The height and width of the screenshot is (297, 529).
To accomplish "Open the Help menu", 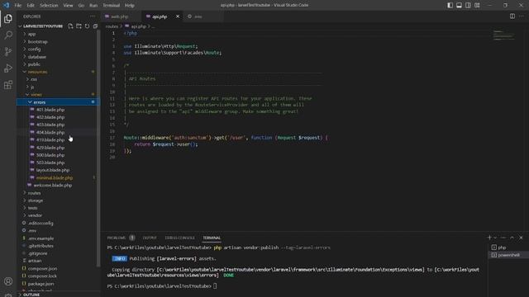I will point(130,5).
